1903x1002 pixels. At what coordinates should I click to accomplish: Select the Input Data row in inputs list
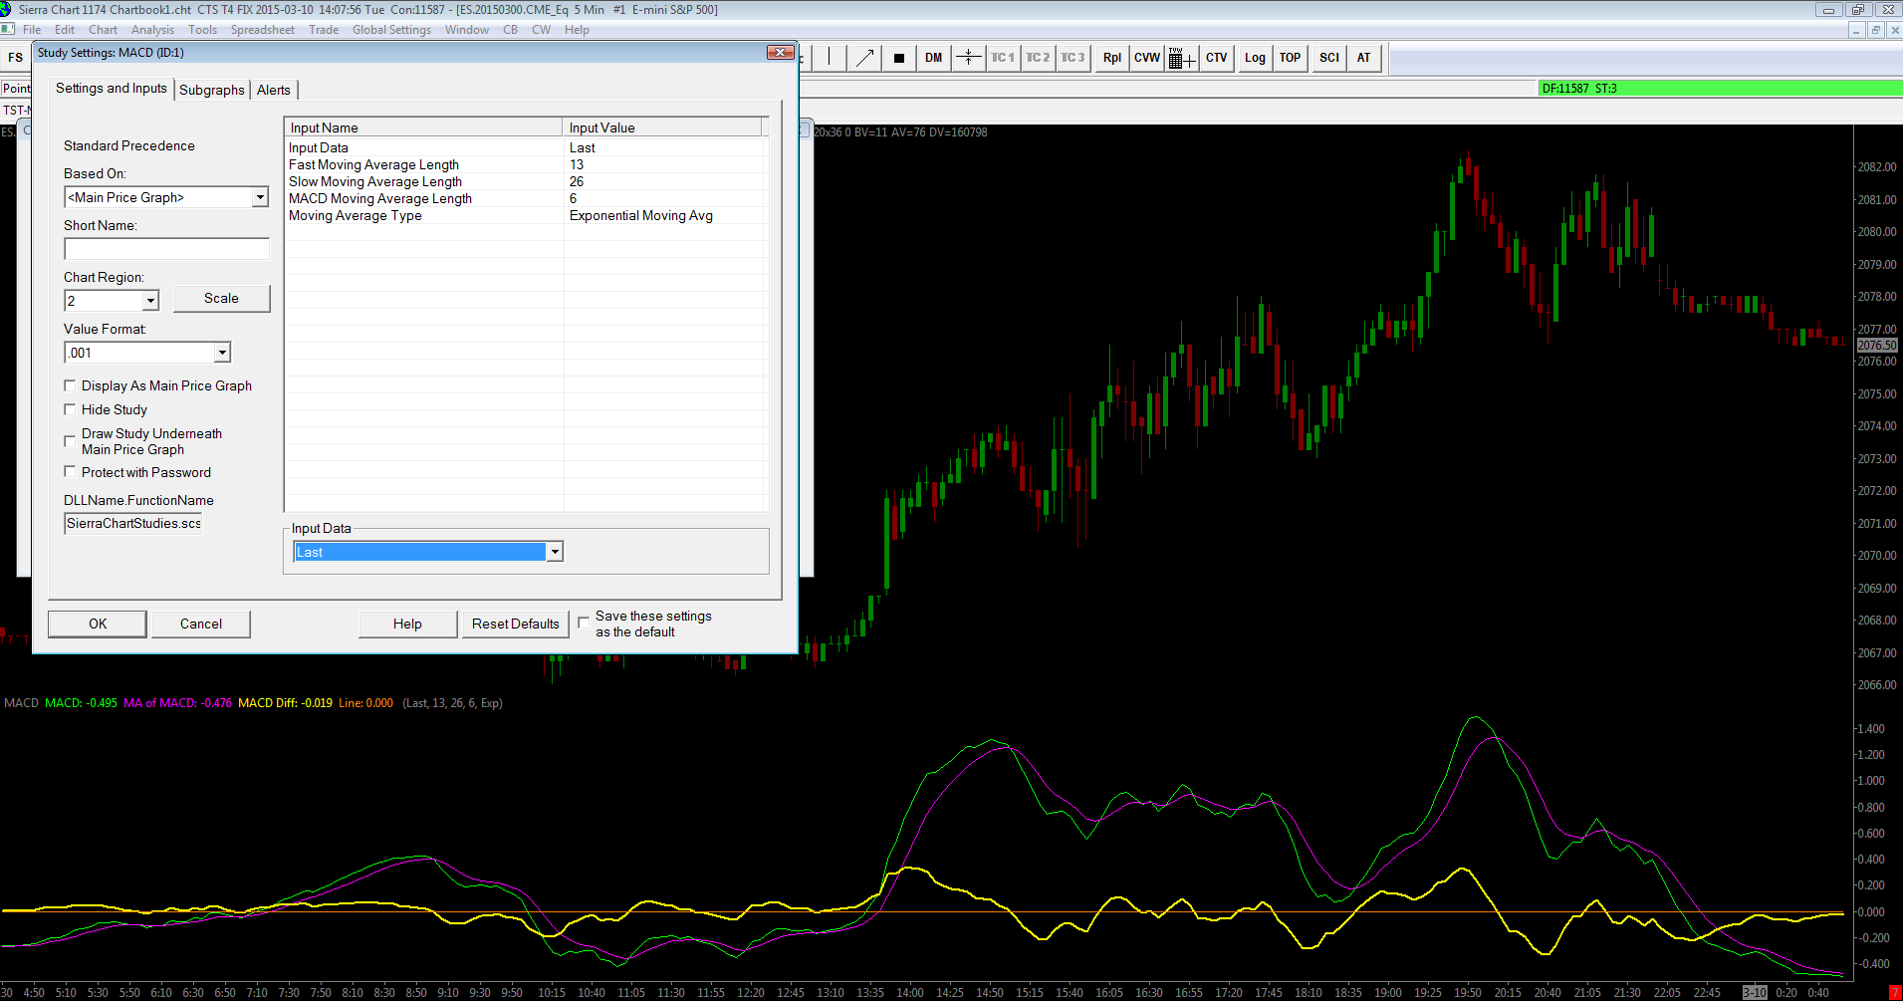point(526,147)
